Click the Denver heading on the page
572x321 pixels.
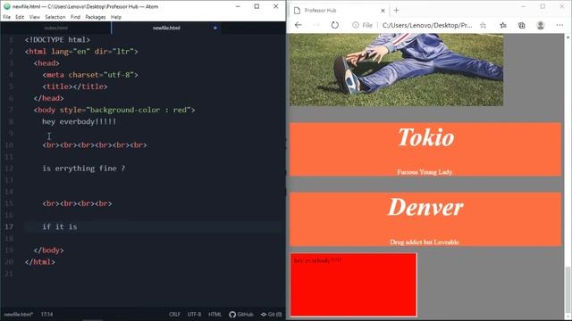click(x=425, y=207)
